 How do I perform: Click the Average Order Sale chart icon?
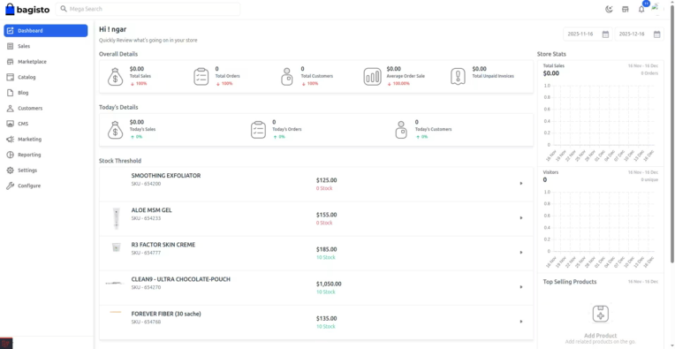click(x=372, y=77)
